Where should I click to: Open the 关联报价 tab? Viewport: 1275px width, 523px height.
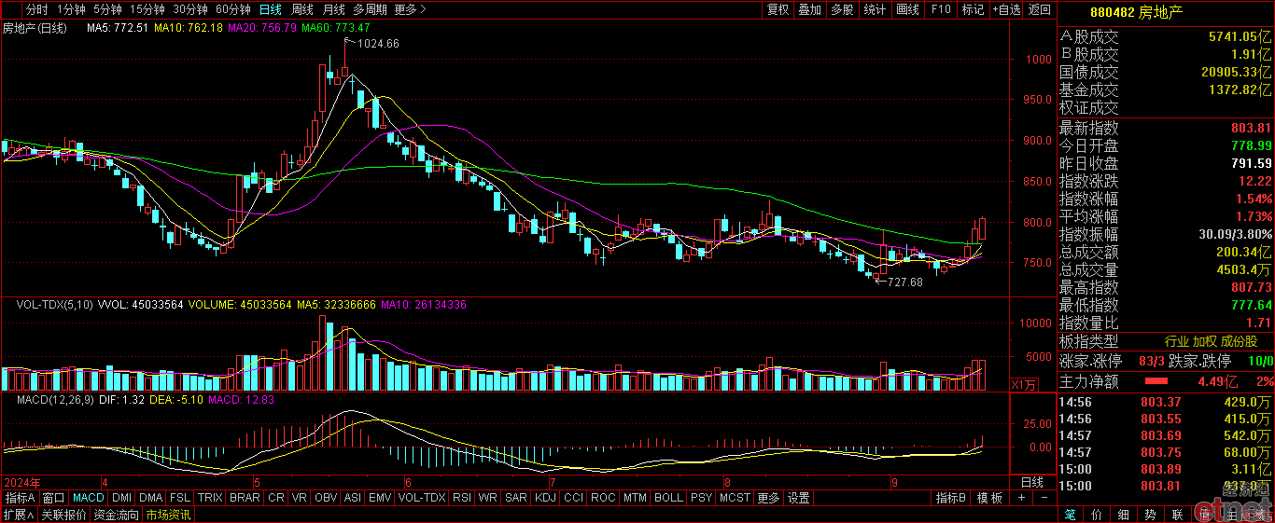point(63,515)
